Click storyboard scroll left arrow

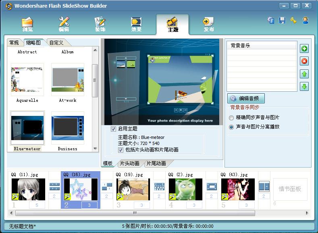click(11, 213)
